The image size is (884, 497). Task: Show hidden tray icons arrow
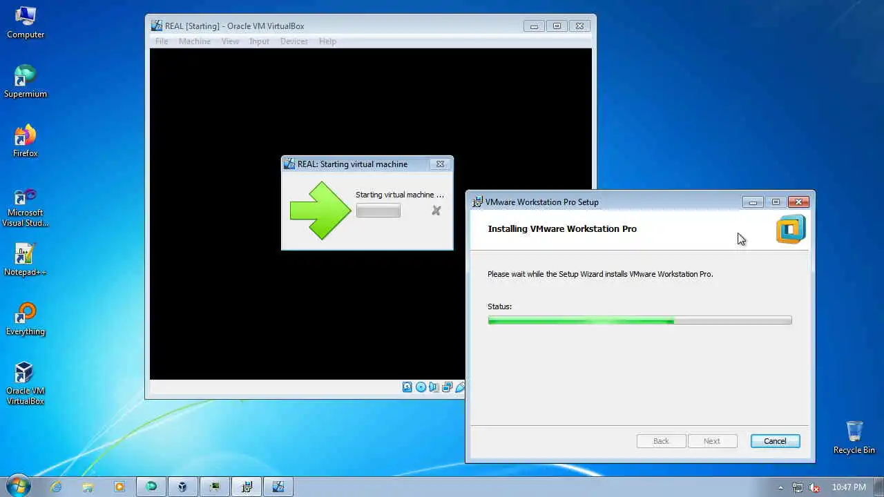click(780, 487)
